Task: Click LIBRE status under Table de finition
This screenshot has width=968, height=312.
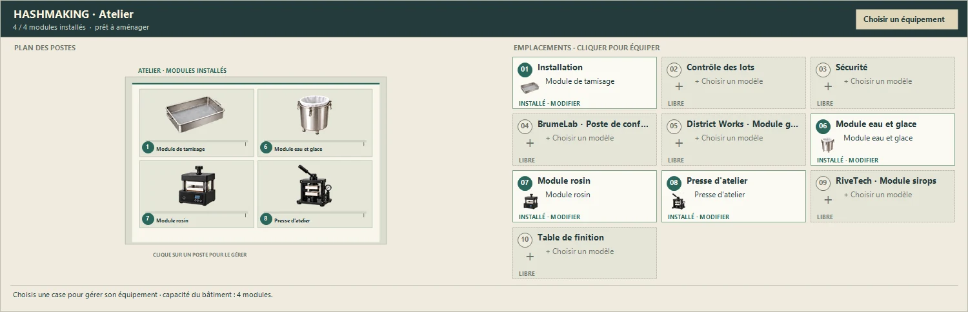Action: tap(527, 273)
